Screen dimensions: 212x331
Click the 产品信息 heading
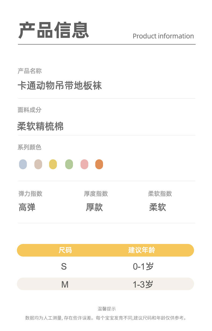click(x=54, y=30)
